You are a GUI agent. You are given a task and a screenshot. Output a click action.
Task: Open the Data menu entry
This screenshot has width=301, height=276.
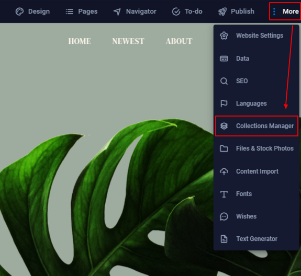257,59
